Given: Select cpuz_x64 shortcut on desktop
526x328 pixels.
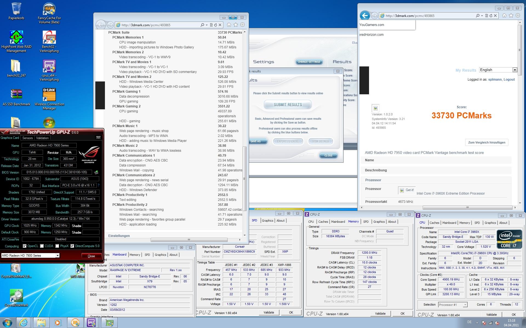Looking at the screenshot, I should [x=49, y=71].
